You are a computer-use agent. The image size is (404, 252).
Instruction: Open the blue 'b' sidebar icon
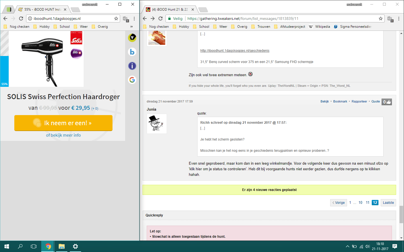click(132, 52)
